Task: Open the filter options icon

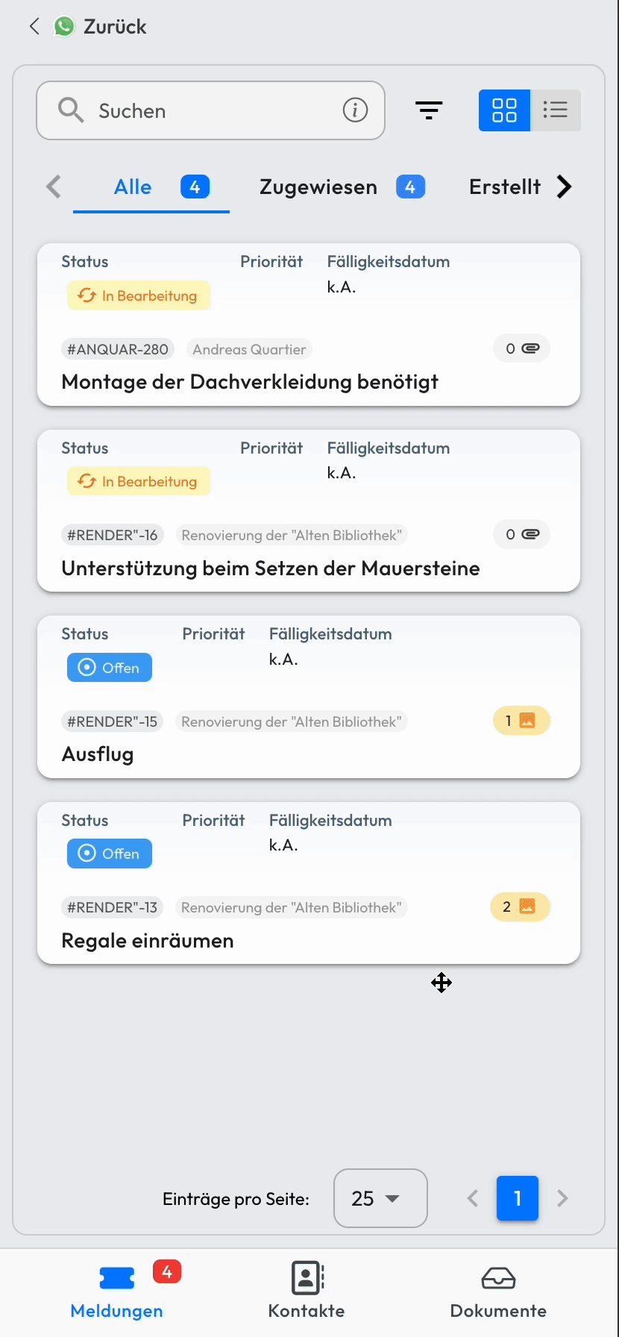Action: (x=429, y=110)
